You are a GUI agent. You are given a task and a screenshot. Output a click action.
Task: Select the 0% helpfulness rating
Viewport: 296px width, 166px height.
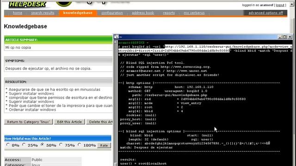8,145
